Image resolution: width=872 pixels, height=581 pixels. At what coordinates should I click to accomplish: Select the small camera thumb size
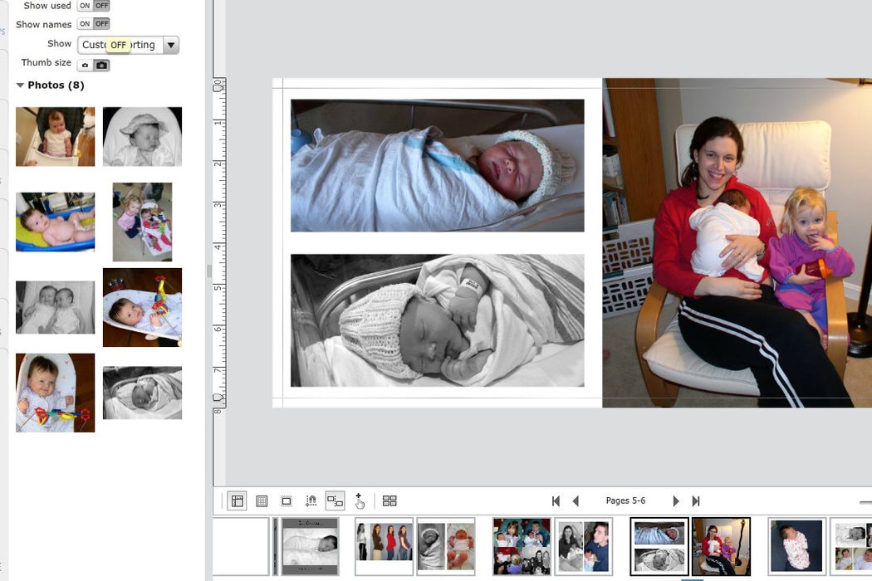pos(85,65)
